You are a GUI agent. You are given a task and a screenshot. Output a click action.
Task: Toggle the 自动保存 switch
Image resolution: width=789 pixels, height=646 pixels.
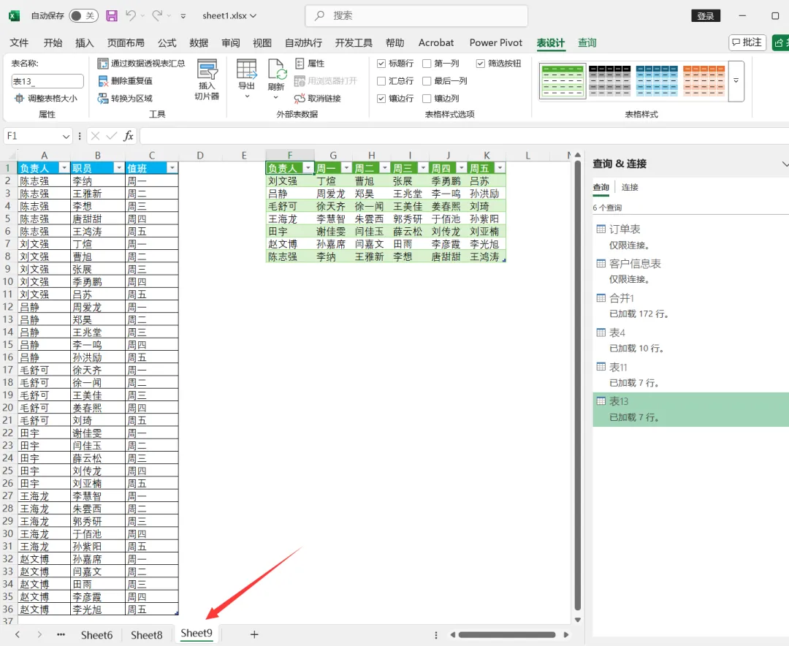point(83,15)
